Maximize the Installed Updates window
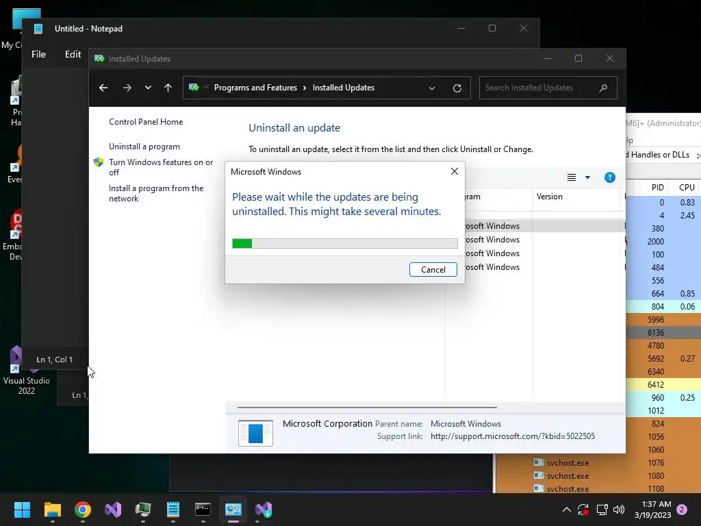This screenshot has width=701, height=526. [578, 59]
